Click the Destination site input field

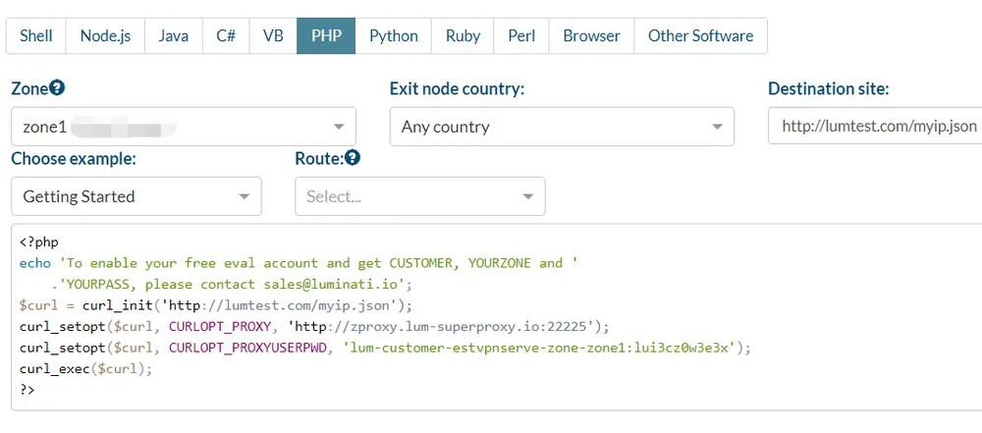[x=875, y=126]
